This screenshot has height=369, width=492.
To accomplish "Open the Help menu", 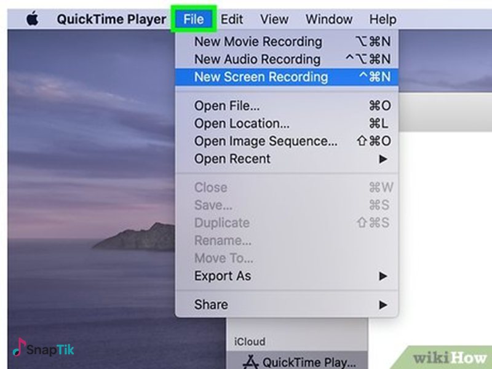I will tap(383, 18).
